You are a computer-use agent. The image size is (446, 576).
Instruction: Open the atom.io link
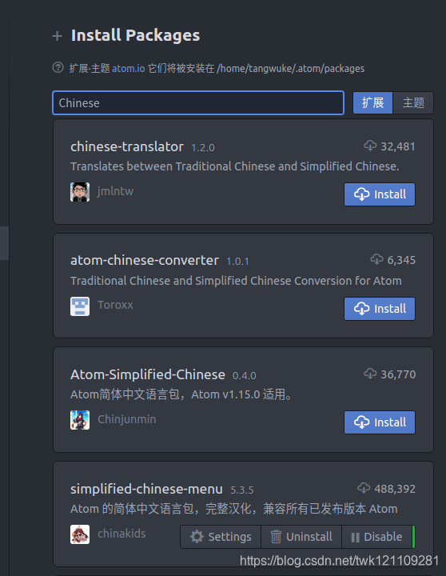tap(129, 69)
